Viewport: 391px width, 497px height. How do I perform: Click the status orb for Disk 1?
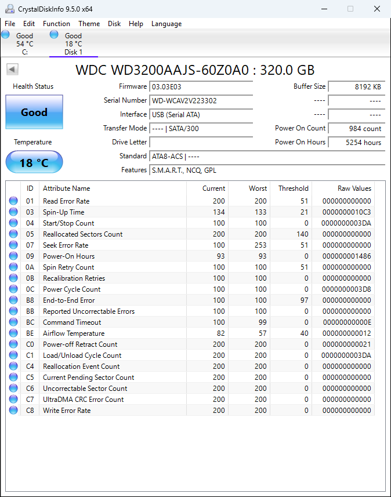[x=54, y=34]
